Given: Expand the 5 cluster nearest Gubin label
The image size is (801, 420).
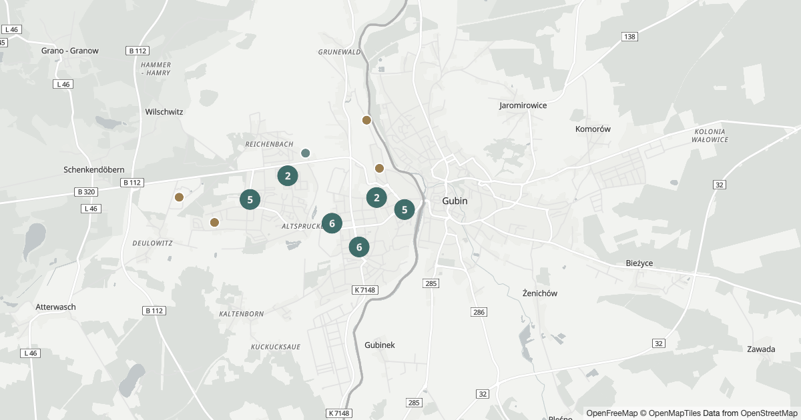Looking at the screenshot, I should click(405, 209).
